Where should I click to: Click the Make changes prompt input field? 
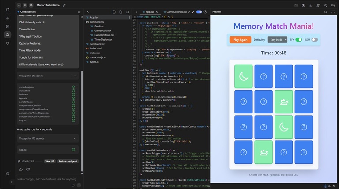[x=47, y=179]
